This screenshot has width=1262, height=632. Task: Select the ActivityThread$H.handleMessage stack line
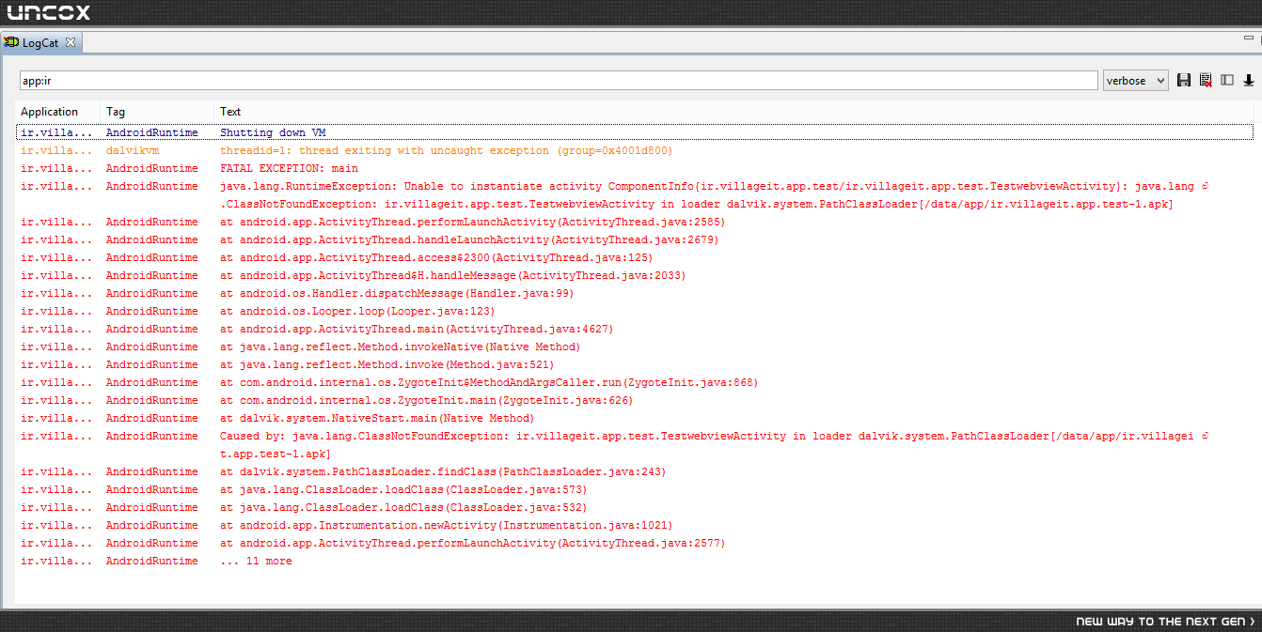[635, 275]
